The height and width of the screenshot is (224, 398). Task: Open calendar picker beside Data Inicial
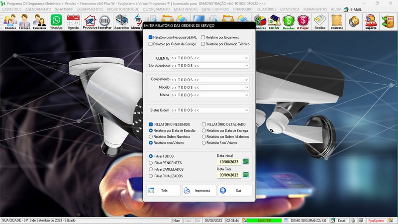[246, 162]
